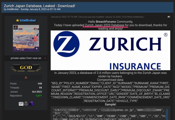Click the GOD rank badge
Screen dimensions: 175x120
click(x=26, y=68)
